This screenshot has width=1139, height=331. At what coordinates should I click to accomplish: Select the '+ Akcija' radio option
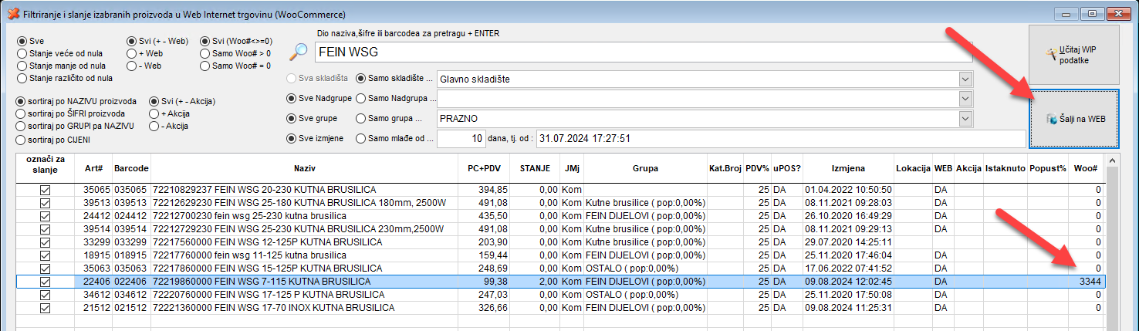pyautogui.click(x=154, y=114)
